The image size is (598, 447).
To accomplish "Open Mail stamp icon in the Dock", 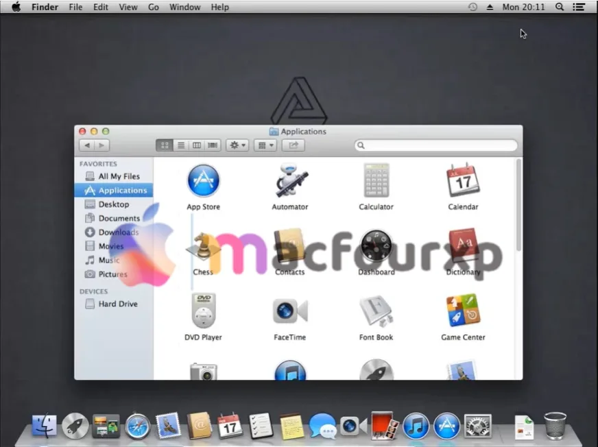I will tap(168, 426).
